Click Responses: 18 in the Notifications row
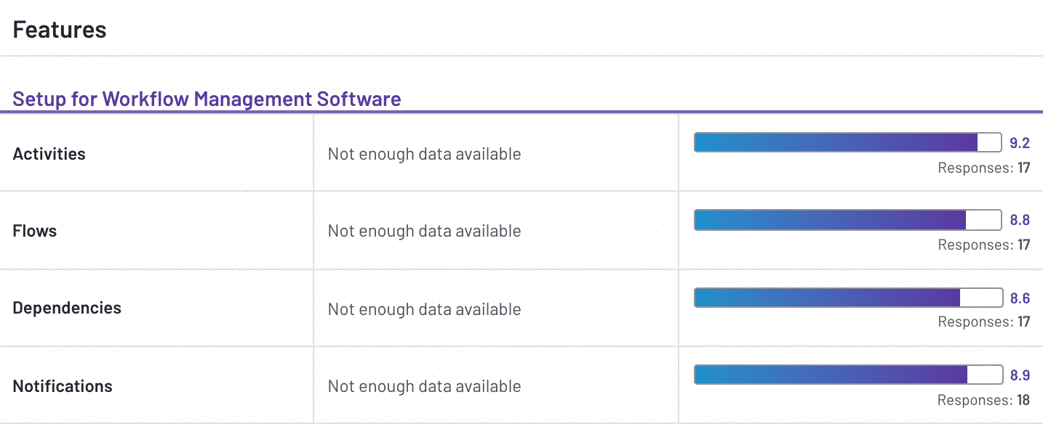 pyautogui.click(x=983, y=401)
